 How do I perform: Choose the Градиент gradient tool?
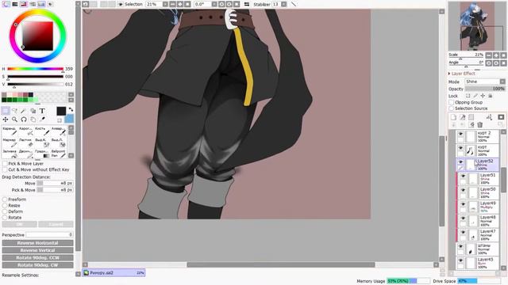[42, 154]
